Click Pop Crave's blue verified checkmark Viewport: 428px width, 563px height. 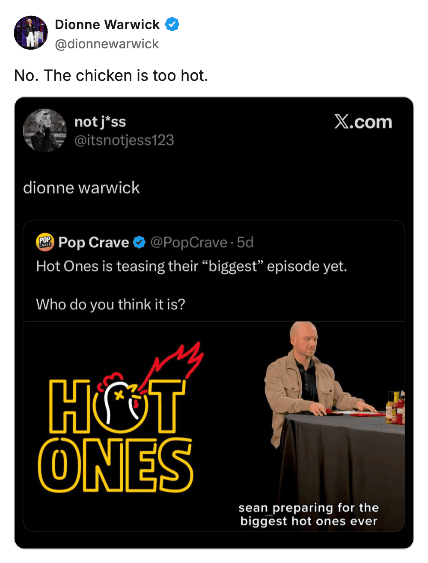pyautogui.click(x=139, y=243)
